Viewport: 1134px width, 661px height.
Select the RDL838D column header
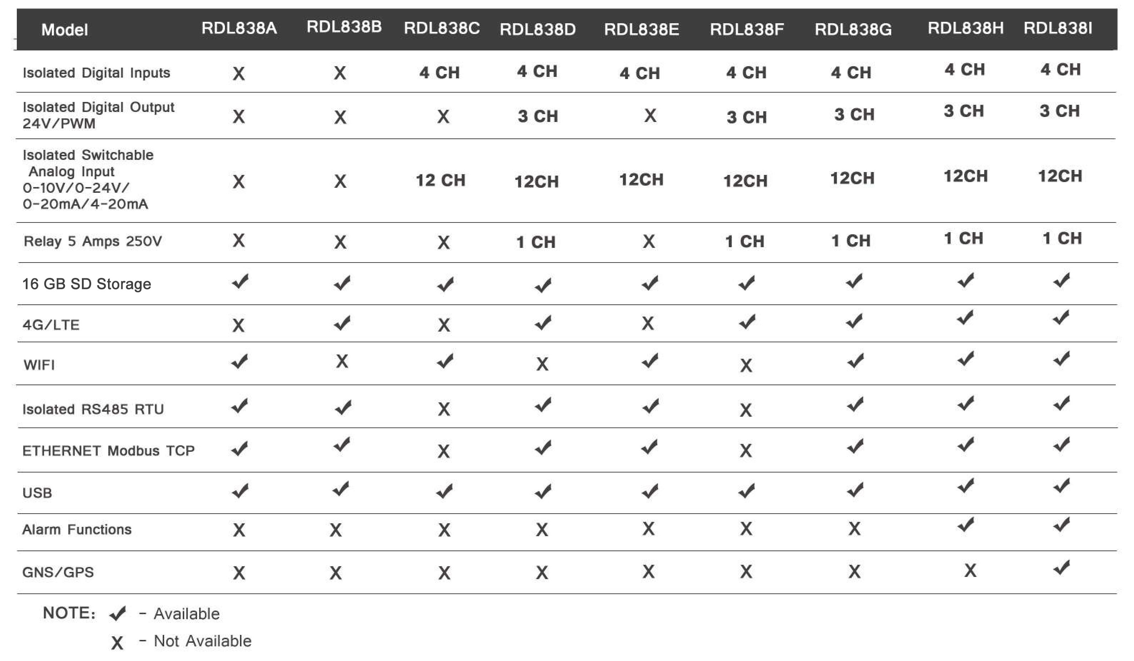click(x=537, y=30)
